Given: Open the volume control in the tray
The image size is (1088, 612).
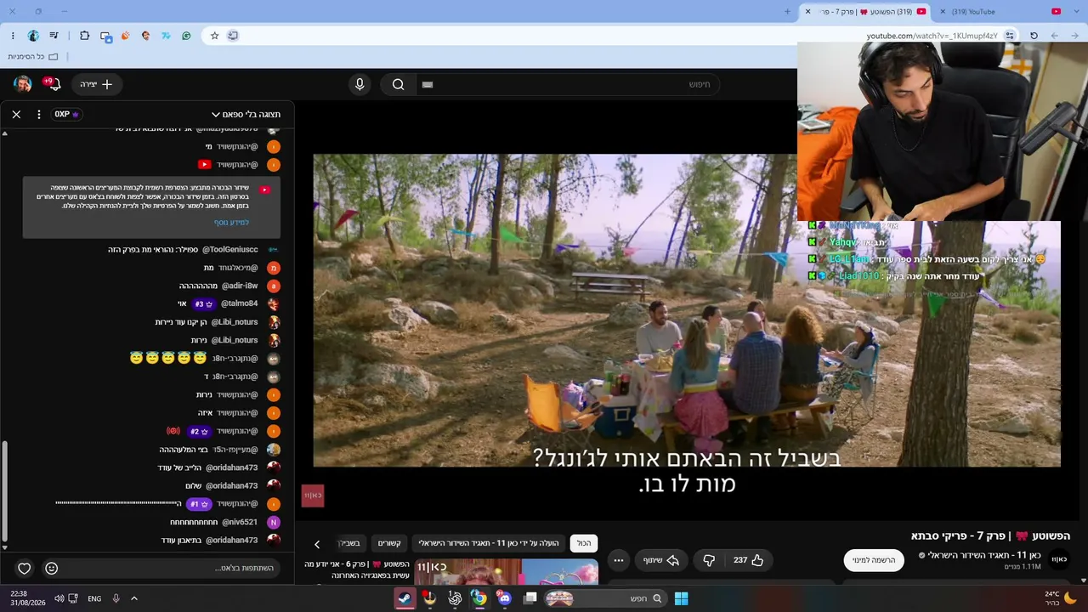Looking at the screenshot, I should [59, 598].
